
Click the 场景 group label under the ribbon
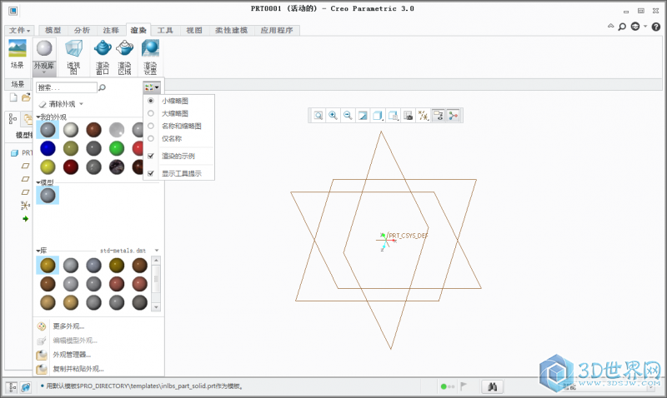pyautogui.click(x=18, y=84)
